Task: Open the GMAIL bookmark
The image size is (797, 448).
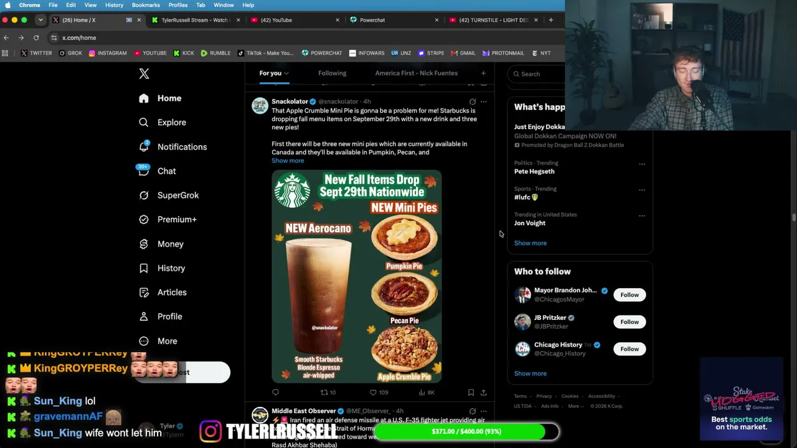Action: (x=463, y=53)
